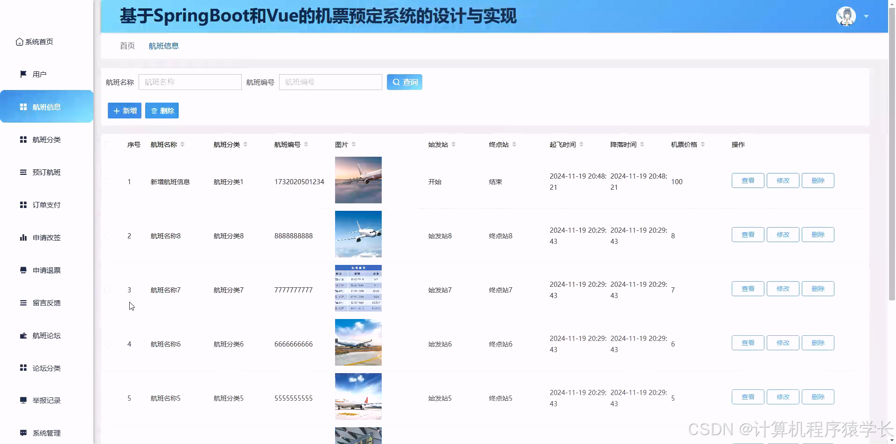Click the 新增 button to add flight
The image size is (896, 444).
click(x=124, y=111)
